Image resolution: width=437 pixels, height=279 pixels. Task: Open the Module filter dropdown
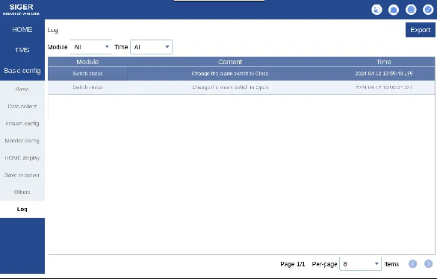[91, 47]
